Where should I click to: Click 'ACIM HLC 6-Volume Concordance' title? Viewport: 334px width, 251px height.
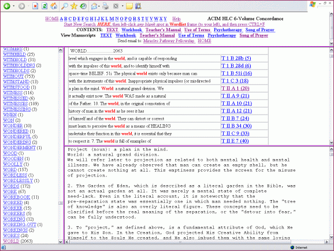(246, 19)
